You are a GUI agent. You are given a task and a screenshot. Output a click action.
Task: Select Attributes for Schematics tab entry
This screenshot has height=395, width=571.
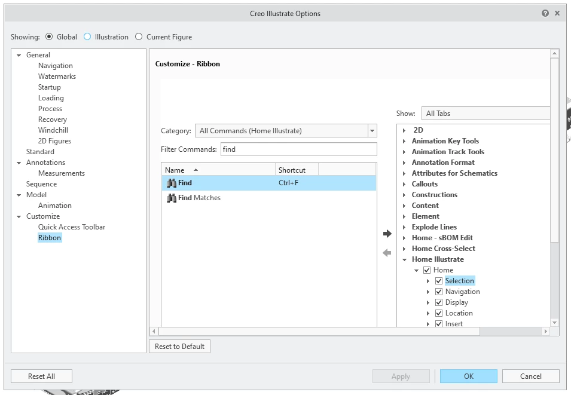point(454,173)
